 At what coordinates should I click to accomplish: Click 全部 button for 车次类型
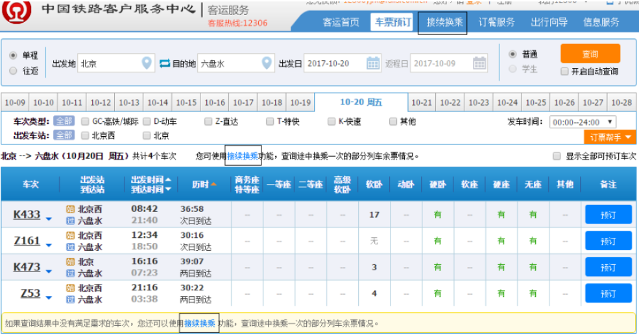tap(64, 121)
